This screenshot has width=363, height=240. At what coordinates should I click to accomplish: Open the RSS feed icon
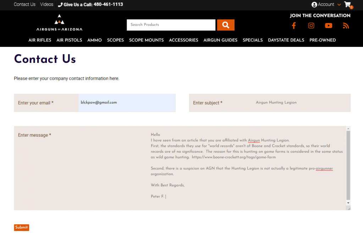tap(346, 26)
